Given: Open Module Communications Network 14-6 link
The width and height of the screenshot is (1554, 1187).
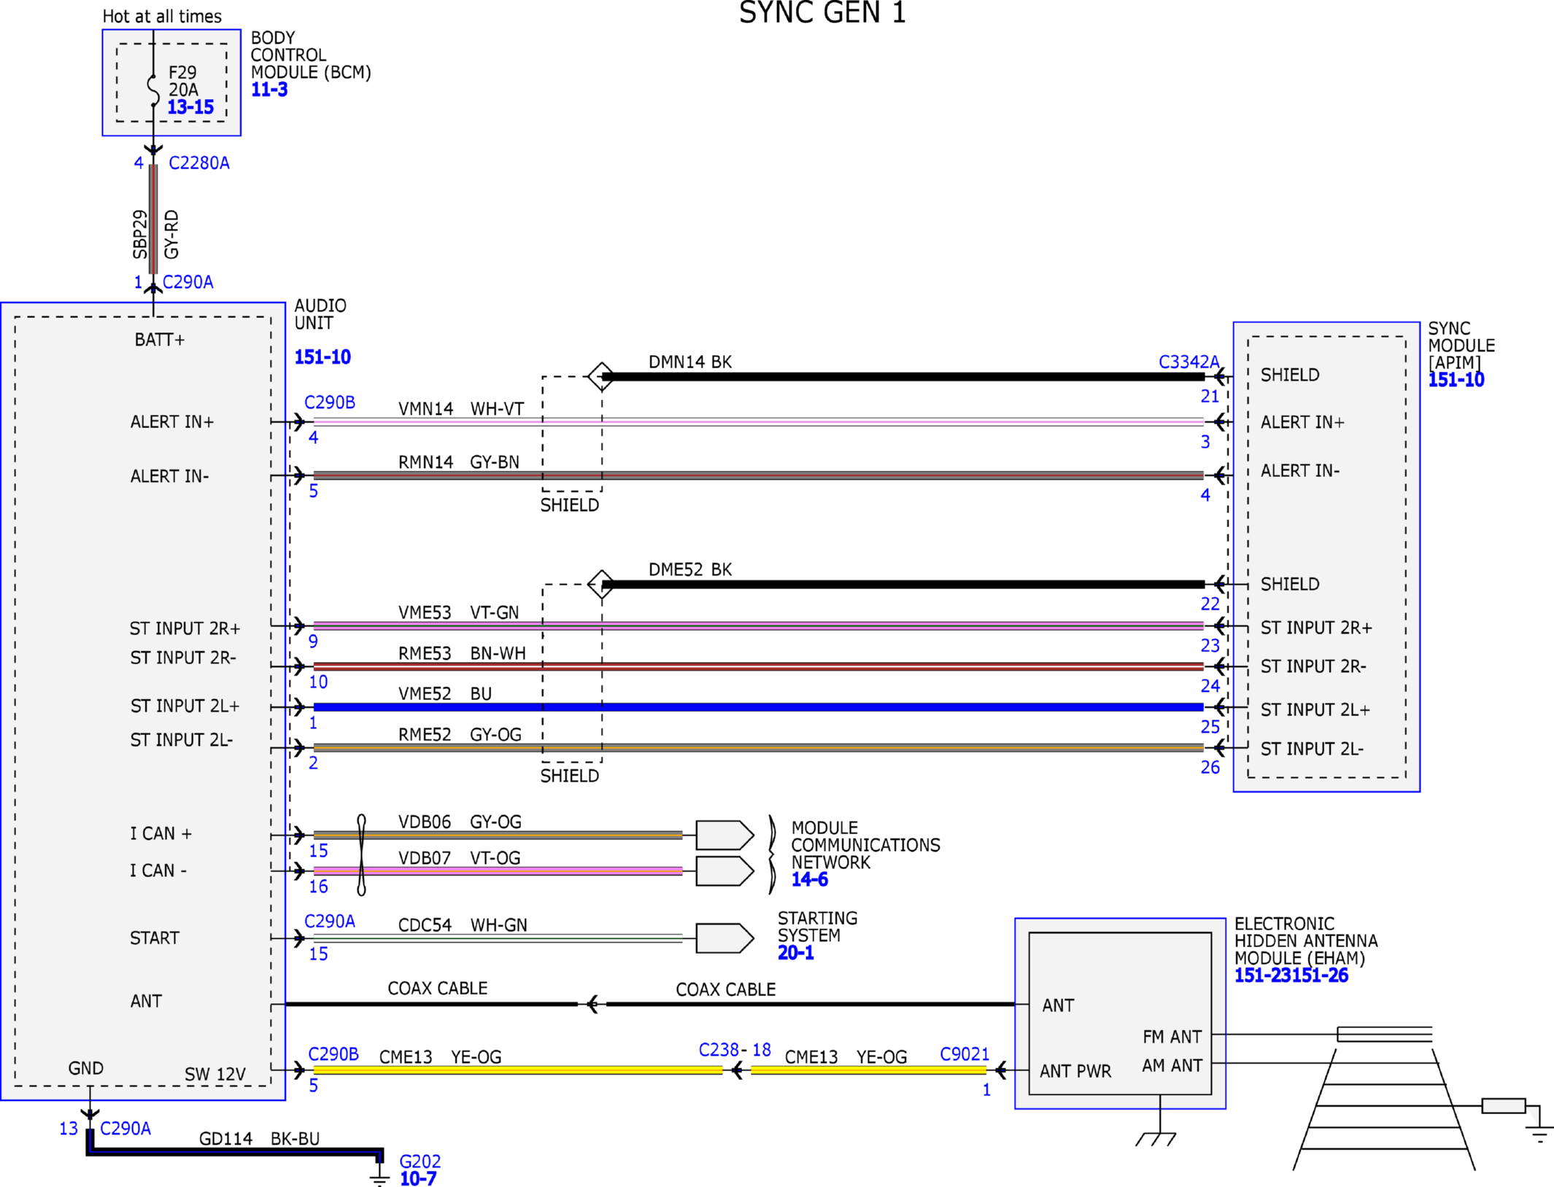Looking at the screenshot, I should click(809, 879).
